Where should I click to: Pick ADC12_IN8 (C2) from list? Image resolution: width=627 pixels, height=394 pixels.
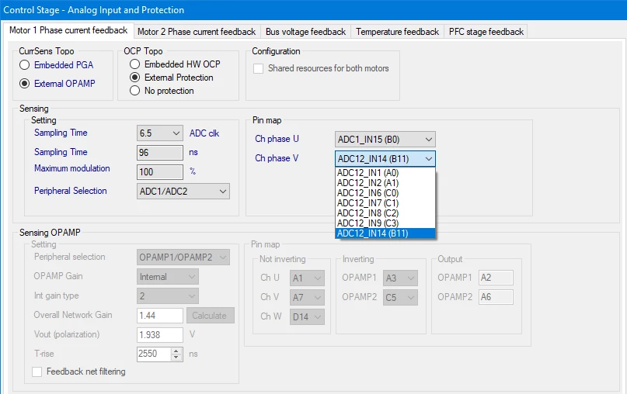click(x=385, y=213)
